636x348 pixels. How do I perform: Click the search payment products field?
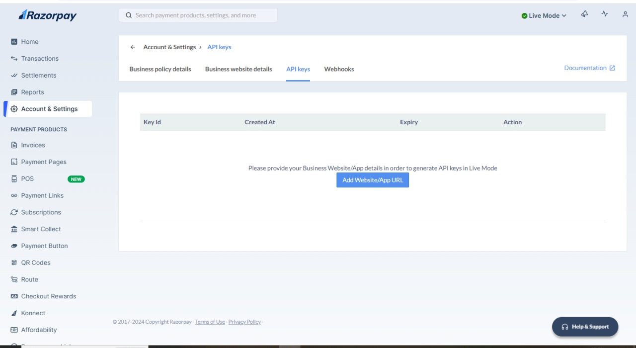(x=198, y=15)
